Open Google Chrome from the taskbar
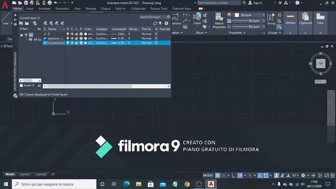336x189 pixels. coord(187,184)
